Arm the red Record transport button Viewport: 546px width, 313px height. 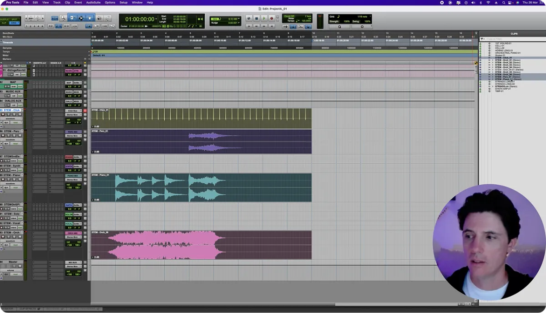(272, 18)
